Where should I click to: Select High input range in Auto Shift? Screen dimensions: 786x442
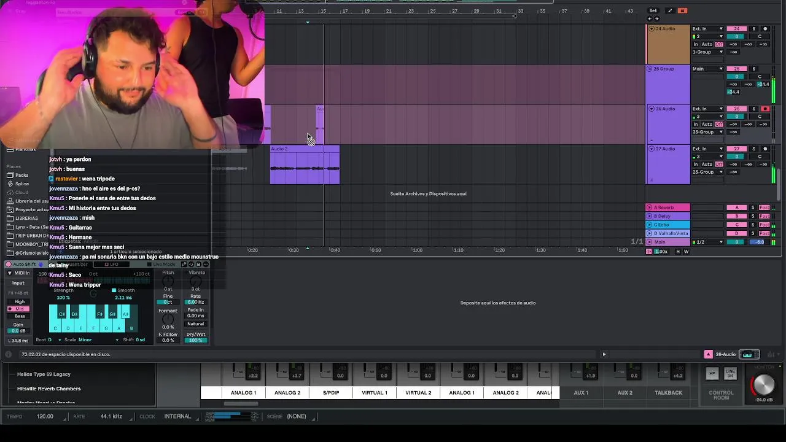click(20, 301)
